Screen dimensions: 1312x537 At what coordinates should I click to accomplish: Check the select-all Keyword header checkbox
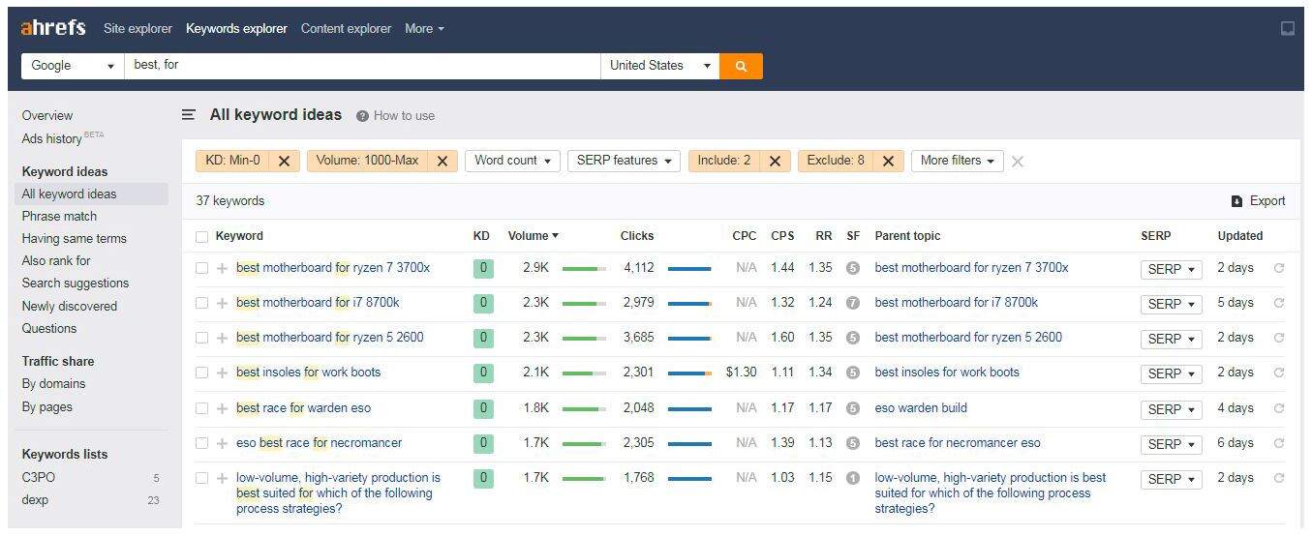pos(201,236)
